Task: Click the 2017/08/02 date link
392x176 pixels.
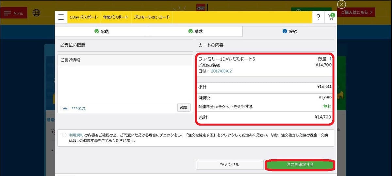Action: [221, 71]
